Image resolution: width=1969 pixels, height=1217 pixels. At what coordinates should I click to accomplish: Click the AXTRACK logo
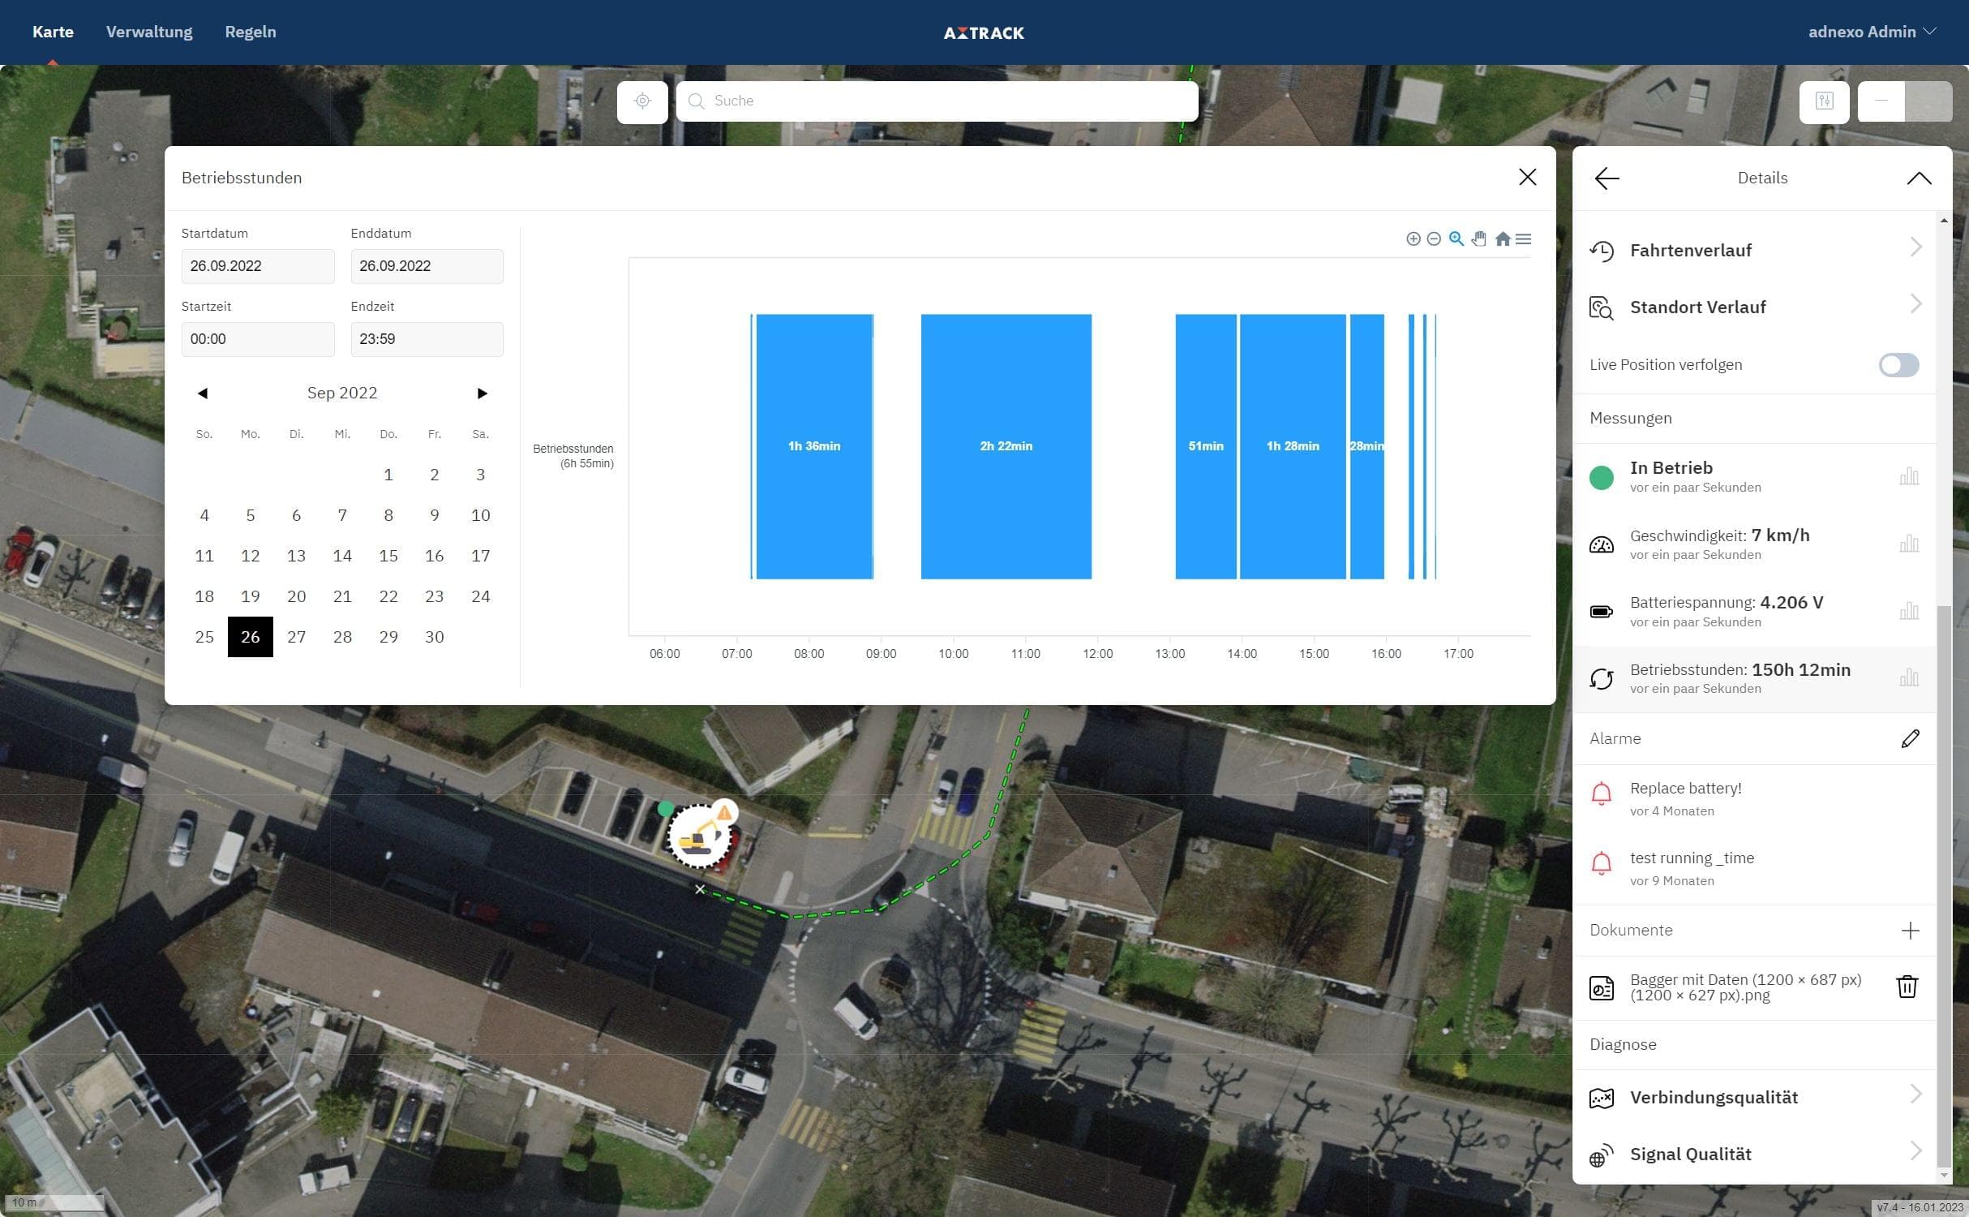click(984, 33)
